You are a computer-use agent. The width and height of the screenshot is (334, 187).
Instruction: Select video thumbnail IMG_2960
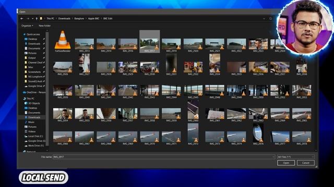(193, 111)
